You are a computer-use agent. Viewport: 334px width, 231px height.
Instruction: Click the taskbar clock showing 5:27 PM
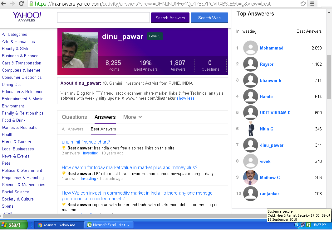pos(320,225)
